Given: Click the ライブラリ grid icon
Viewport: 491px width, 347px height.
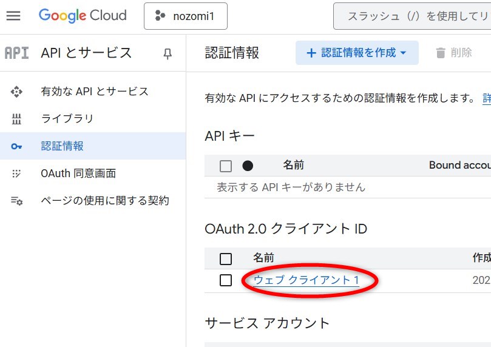Looking at the screenshot, I should (16, 119).
